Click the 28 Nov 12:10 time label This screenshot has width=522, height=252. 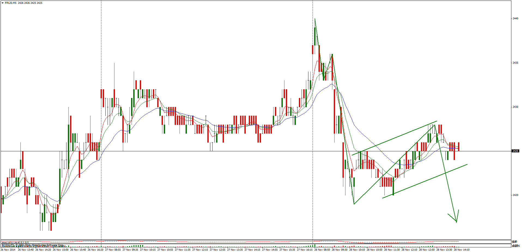coord(409,250)
